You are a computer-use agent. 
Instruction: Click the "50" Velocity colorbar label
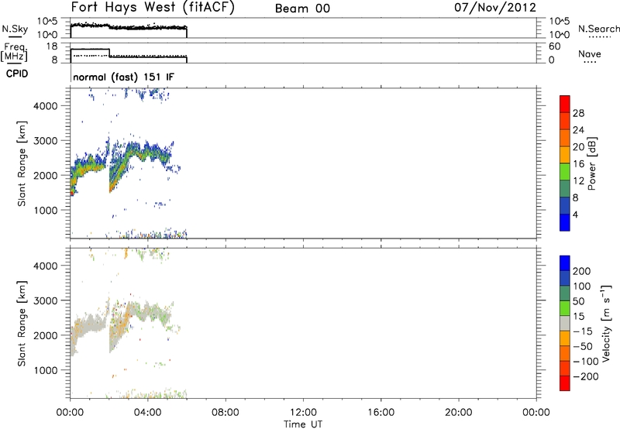[578, 301]
